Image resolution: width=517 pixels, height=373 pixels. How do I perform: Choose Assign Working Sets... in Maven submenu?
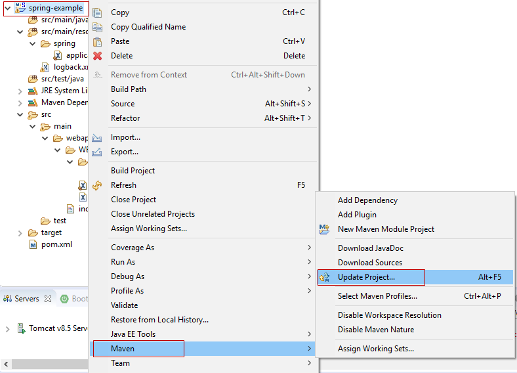[x=415, y=349]
